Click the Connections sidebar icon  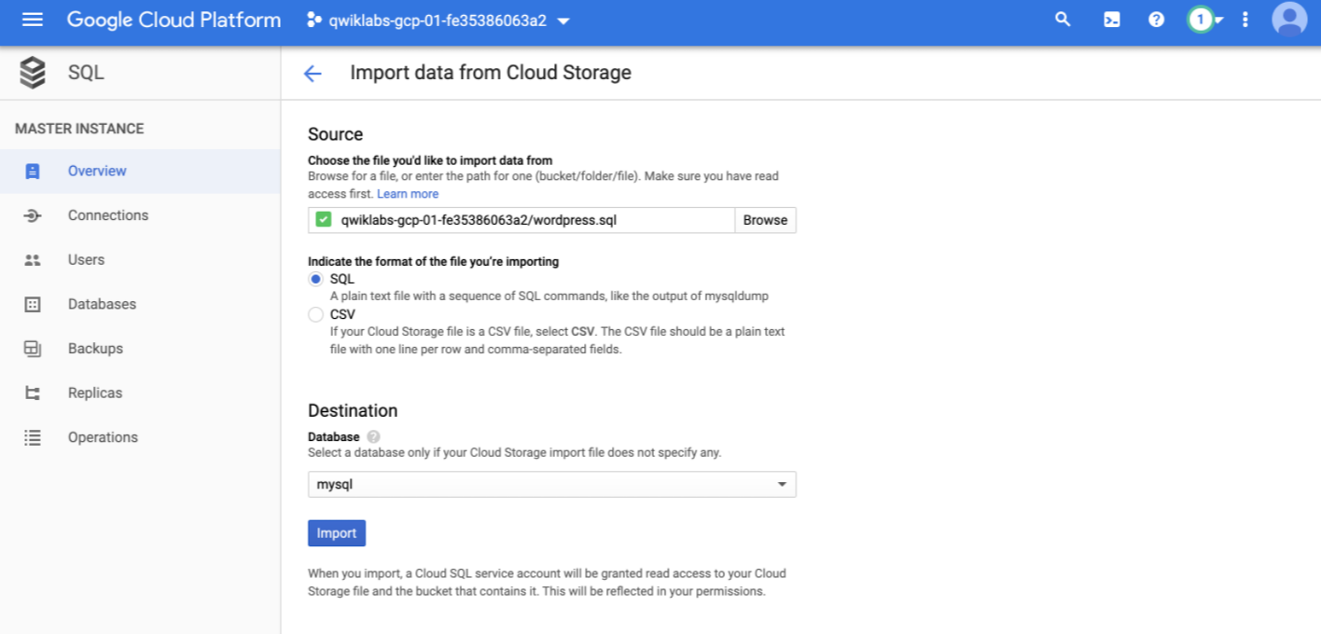33,215
